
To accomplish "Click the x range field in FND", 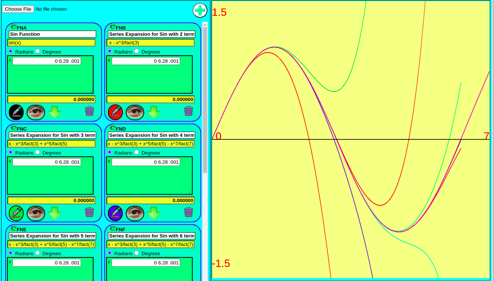I will pos(146,162).
